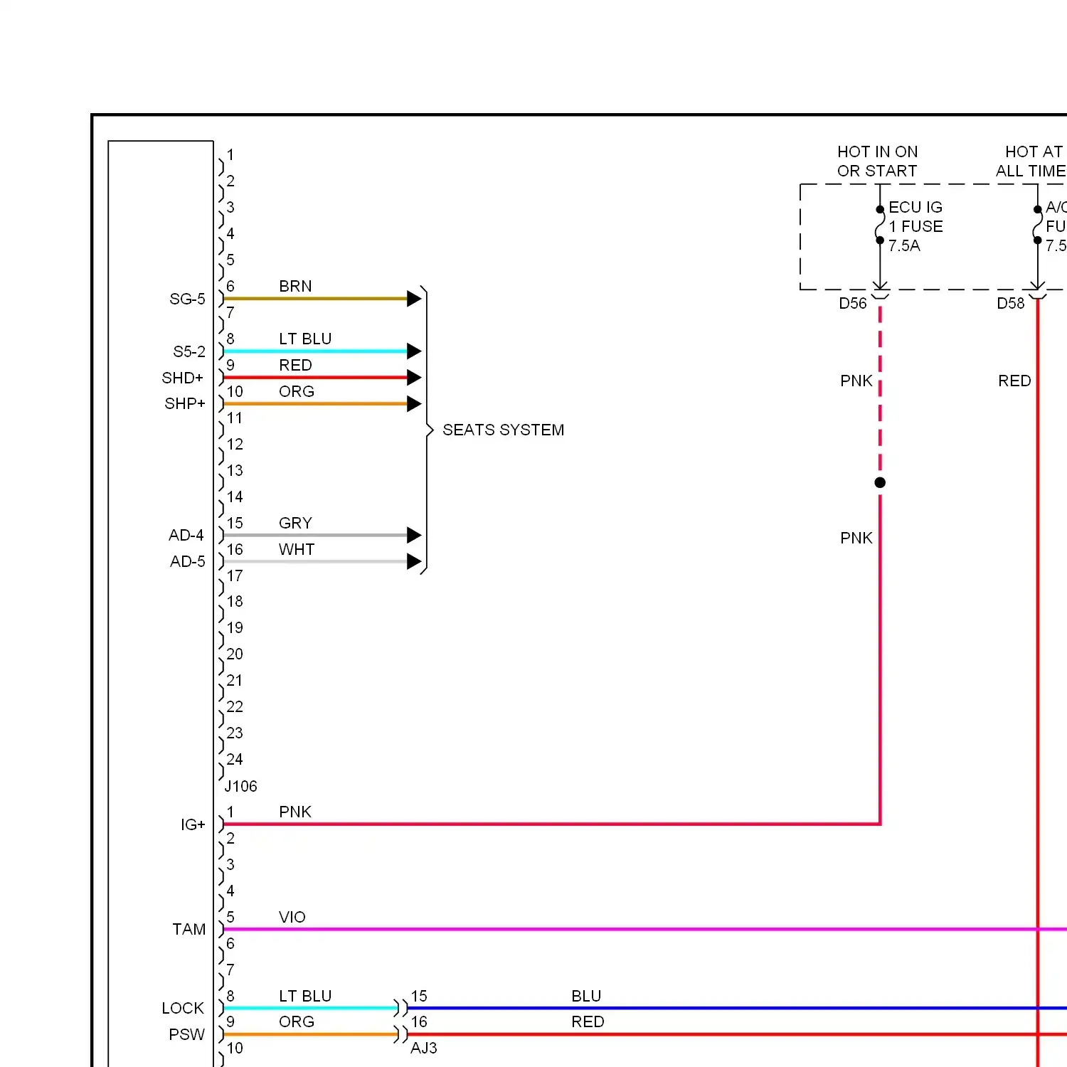Select the RED label below D58

(x=1014, y=381)
